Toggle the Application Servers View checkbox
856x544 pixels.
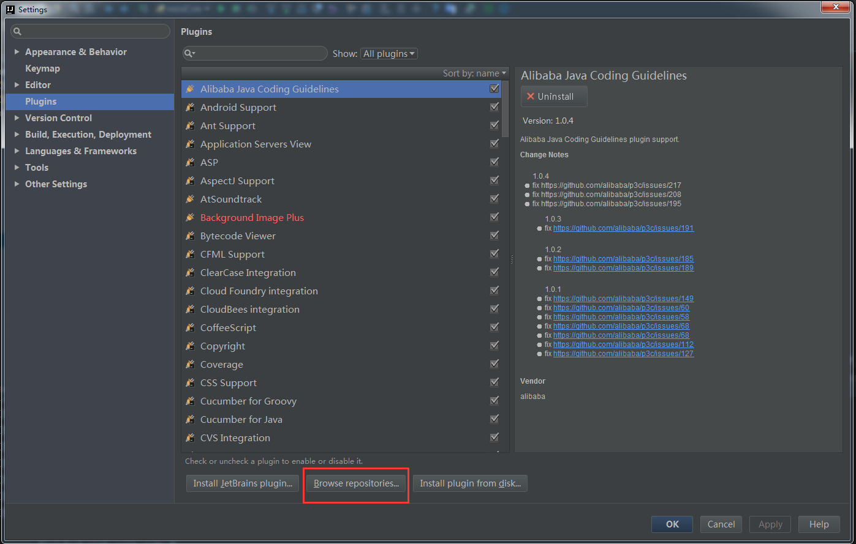tap(494, 144)
